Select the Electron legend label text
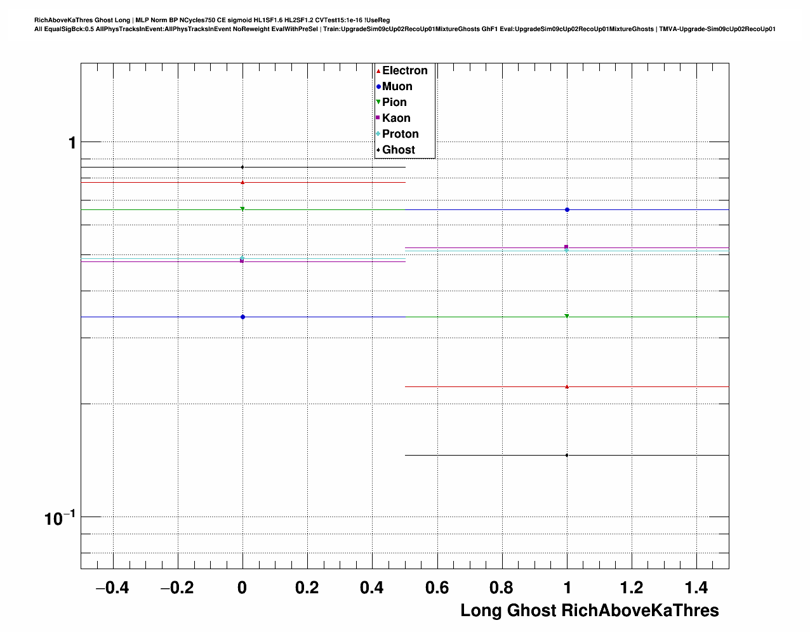This screenshot has height=632, width=810. click(404, 71)
